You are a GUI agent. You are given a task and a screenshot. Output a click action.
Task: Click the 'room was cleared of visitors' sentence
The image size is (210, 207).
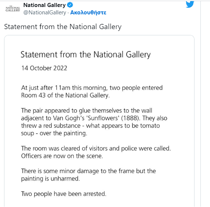click(x=96, y=148)
